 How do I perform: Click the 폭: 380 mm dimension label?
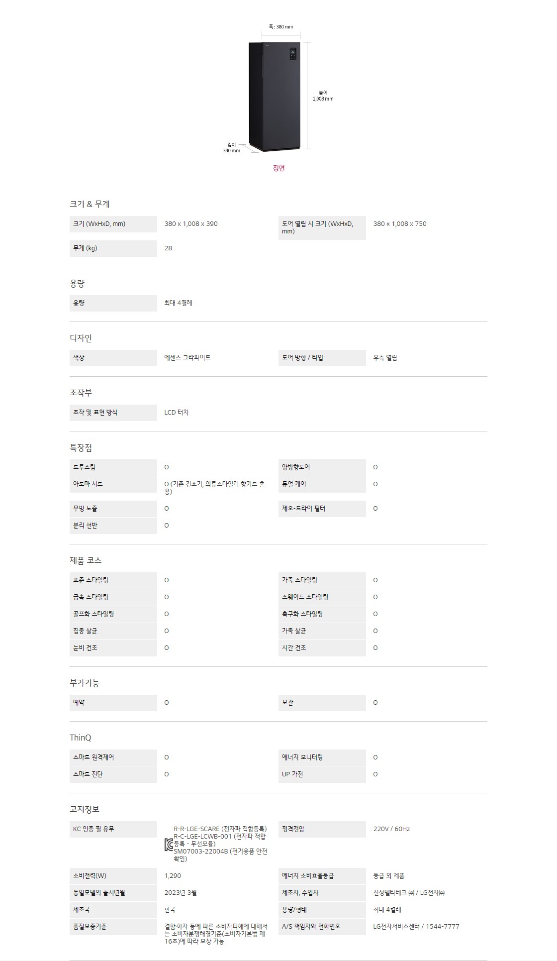coord(281,27)
